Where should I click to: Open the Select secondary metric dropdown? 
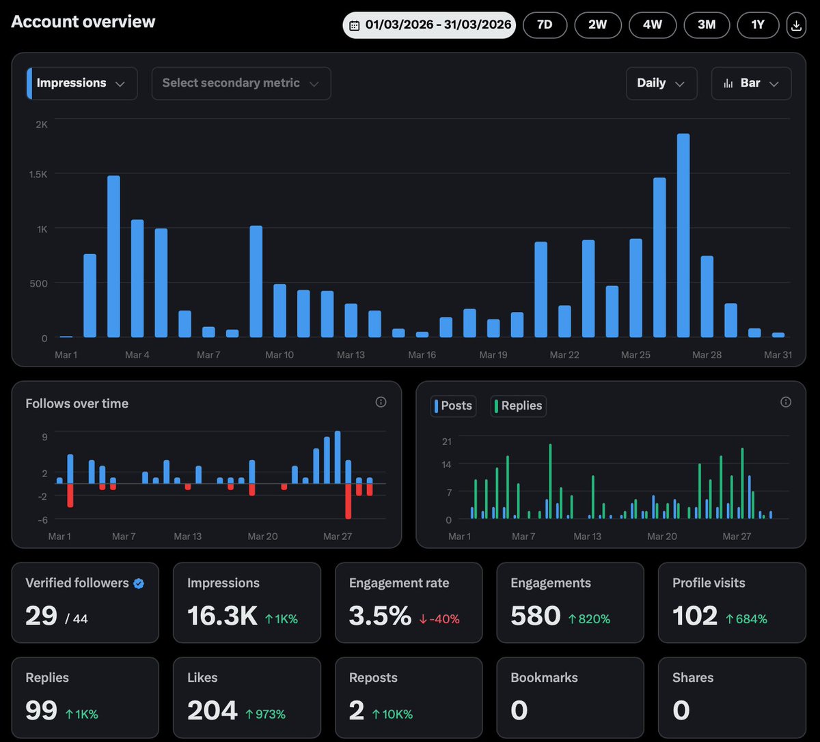pyautogui.click(x=241, y=83)
